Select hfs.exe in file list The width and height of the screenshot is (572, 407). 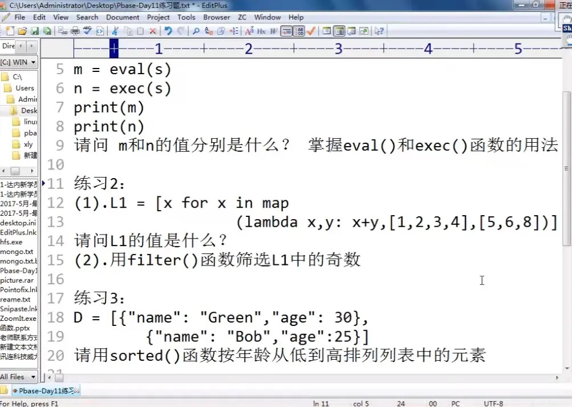pyautogui.click(x=11, y=241)
